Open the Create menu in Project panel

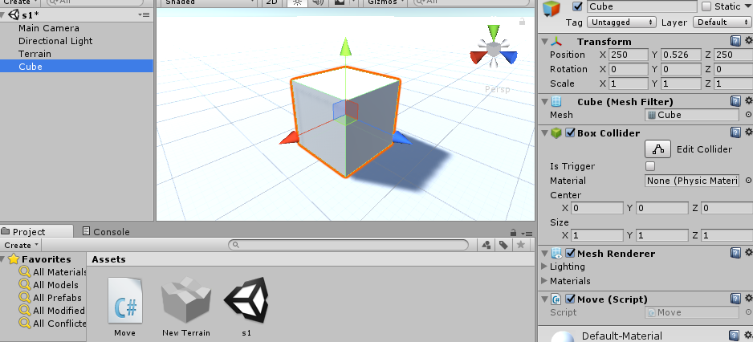pos(21,246)
